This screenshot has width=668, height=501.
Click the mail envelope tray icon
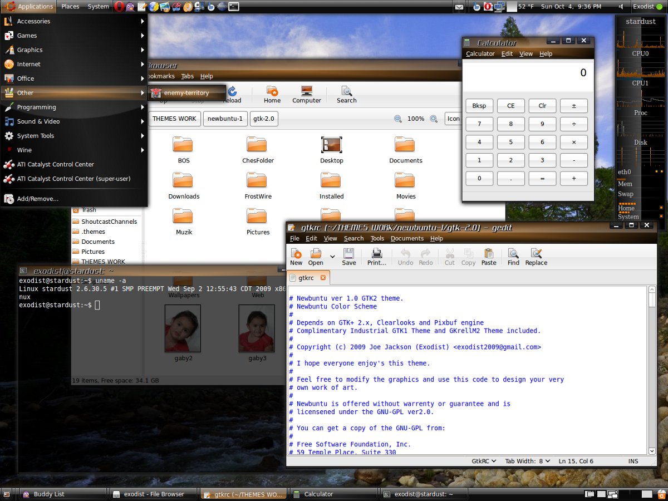click(459, 7)
